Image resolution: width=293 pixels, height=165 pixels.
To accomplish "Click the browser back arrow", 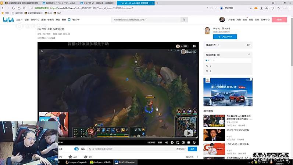I will (3, 8).
